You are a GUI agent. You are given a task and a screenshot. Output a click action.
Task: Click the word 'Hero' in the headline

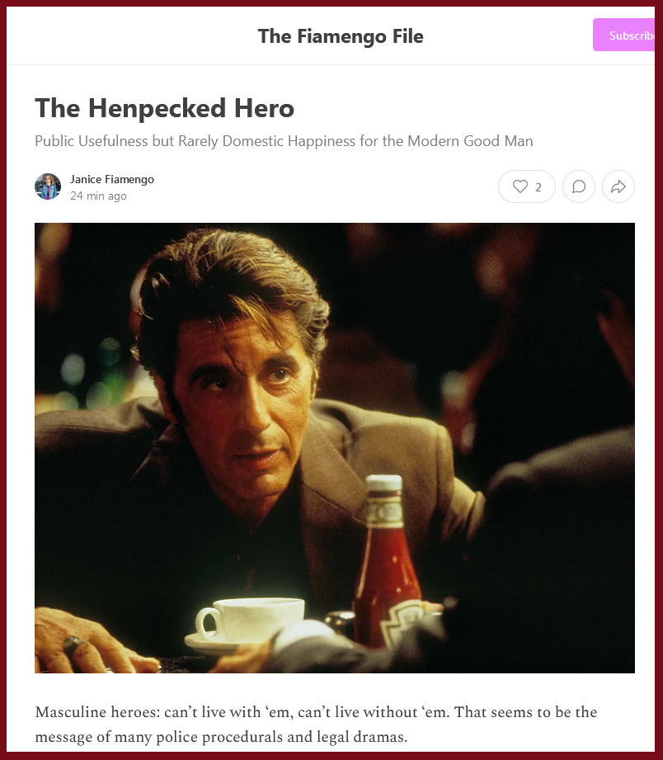[x=265, y=107]
